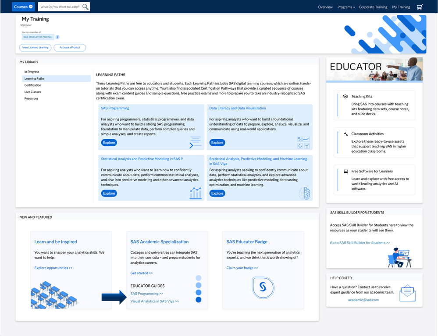Open Corporate Training in navigation
438x336 pixels.
[373, 7]
